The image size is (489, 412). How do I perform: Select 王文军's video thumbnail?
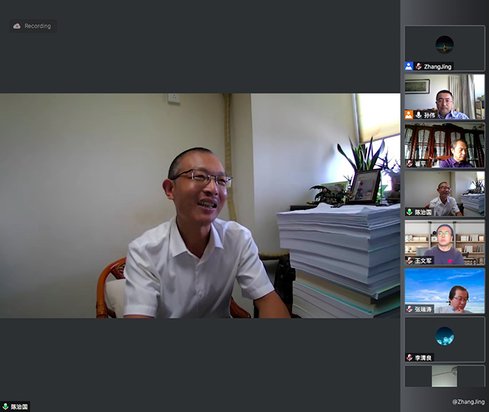pos(445,243)
